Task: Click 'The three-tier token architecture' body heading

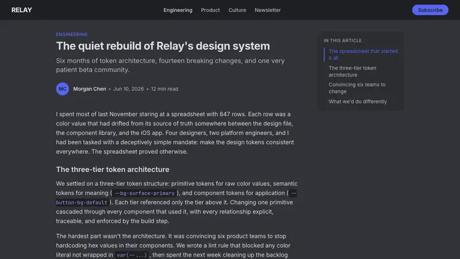Action: coord(113,169)
